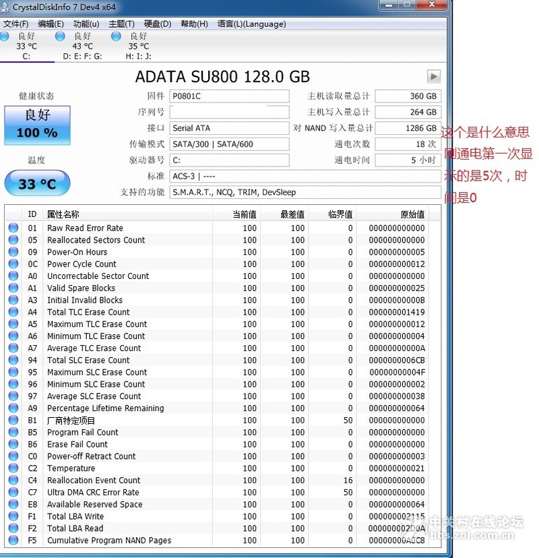The width and height of the screenshot is (539, 558).
Task: Click status orb for Reallocated Sectors Count
Action: [13, 239]
